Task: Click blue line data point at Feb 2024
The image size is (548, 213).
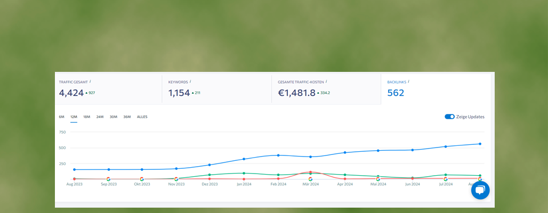Action: [278, 155]
